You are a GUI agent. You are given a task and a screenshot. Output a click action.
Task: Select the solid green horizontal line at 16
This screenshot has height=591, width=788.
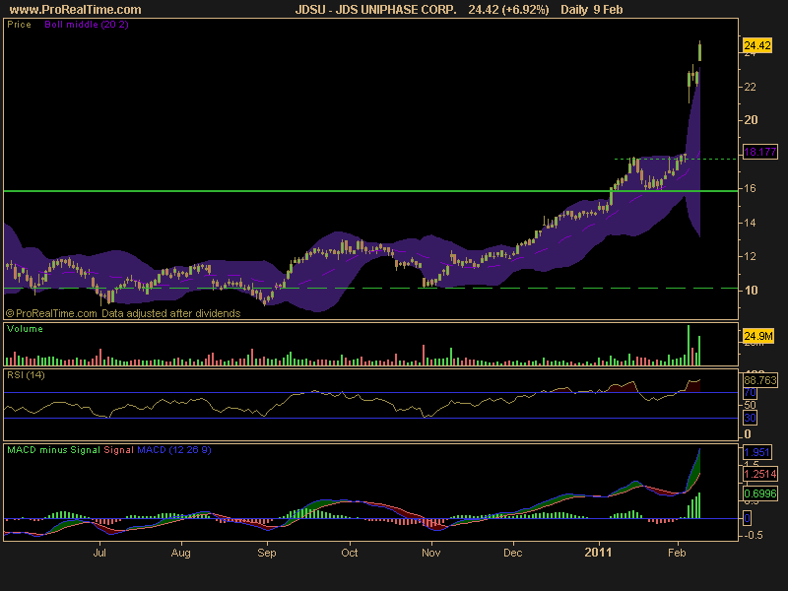click(371, 191)
